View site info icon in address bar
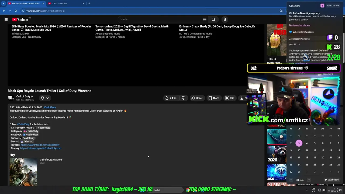The height and width of the screenshot is (194, 345). pyautogui.click(x=23, y=11)
